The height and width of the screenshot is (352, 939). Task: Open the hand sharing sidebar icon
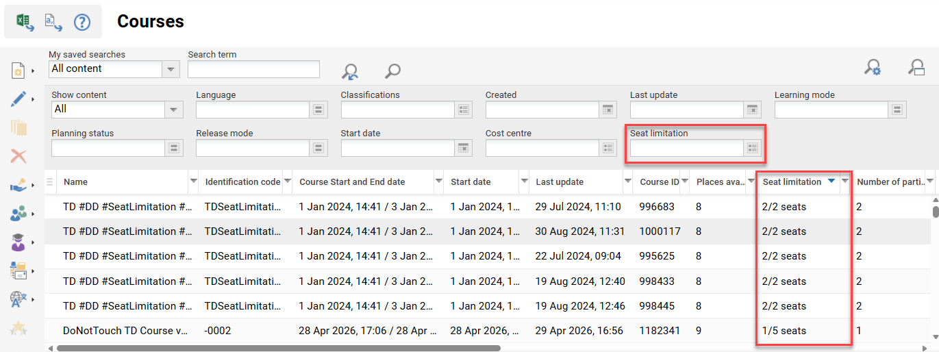click(x=18, y=185)
